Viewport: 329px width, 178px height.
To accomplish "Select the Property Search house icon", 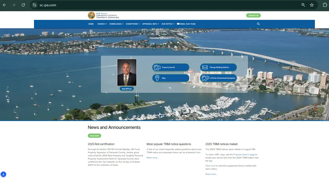I will click(157, 67).
